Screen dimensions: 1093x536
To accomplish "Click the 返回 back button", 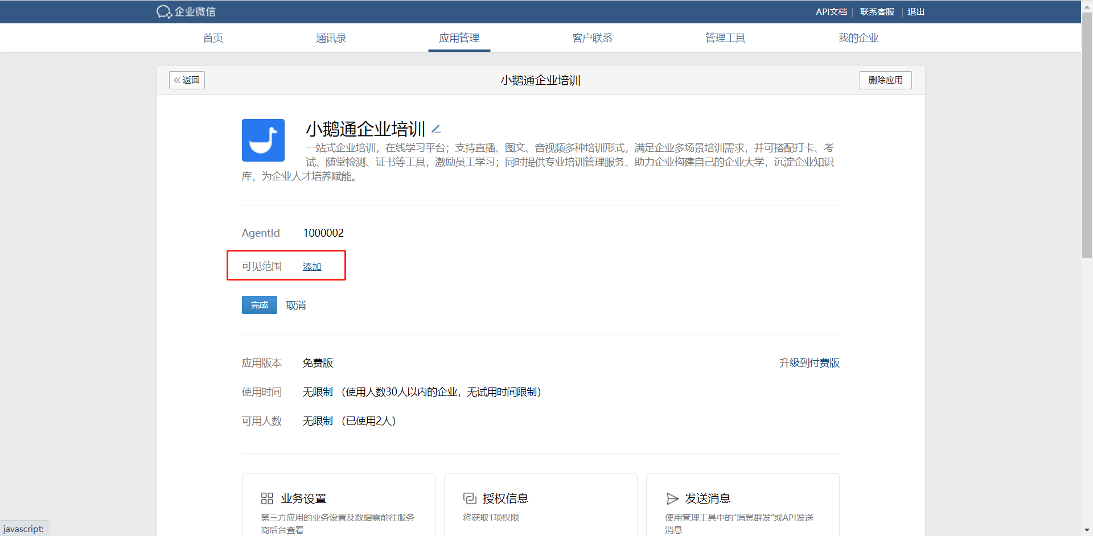I will pyautogui.click(x=187, y=80).
